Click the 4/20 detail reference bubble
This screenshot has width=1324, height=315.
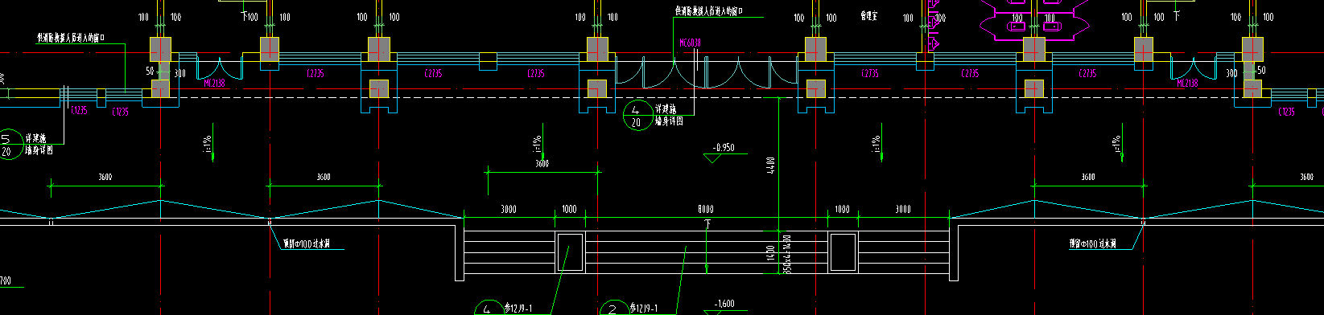[x=637, y=116]
